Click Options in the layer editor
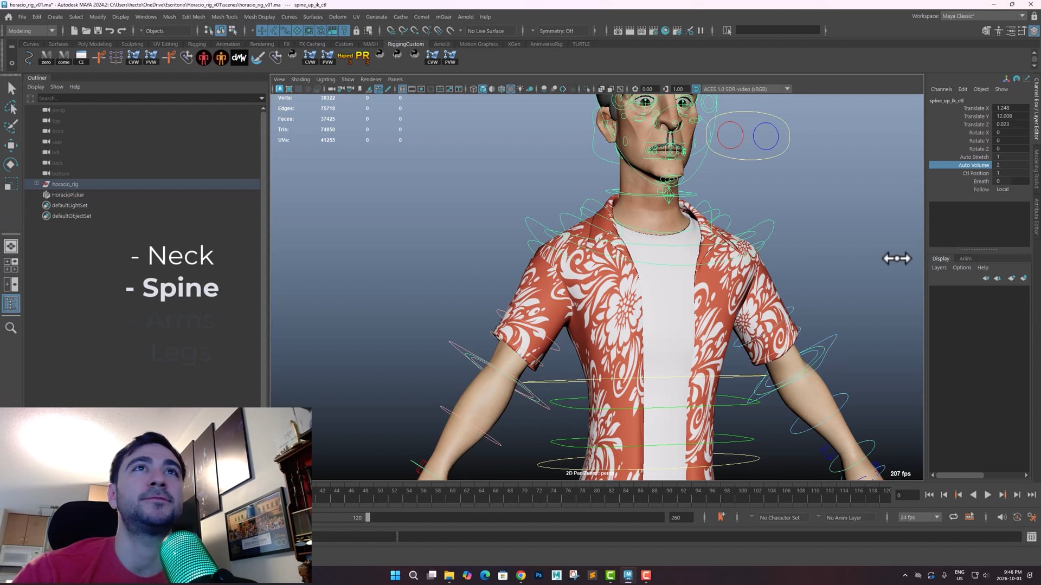 pyautogui.click(x=962, y=268)
